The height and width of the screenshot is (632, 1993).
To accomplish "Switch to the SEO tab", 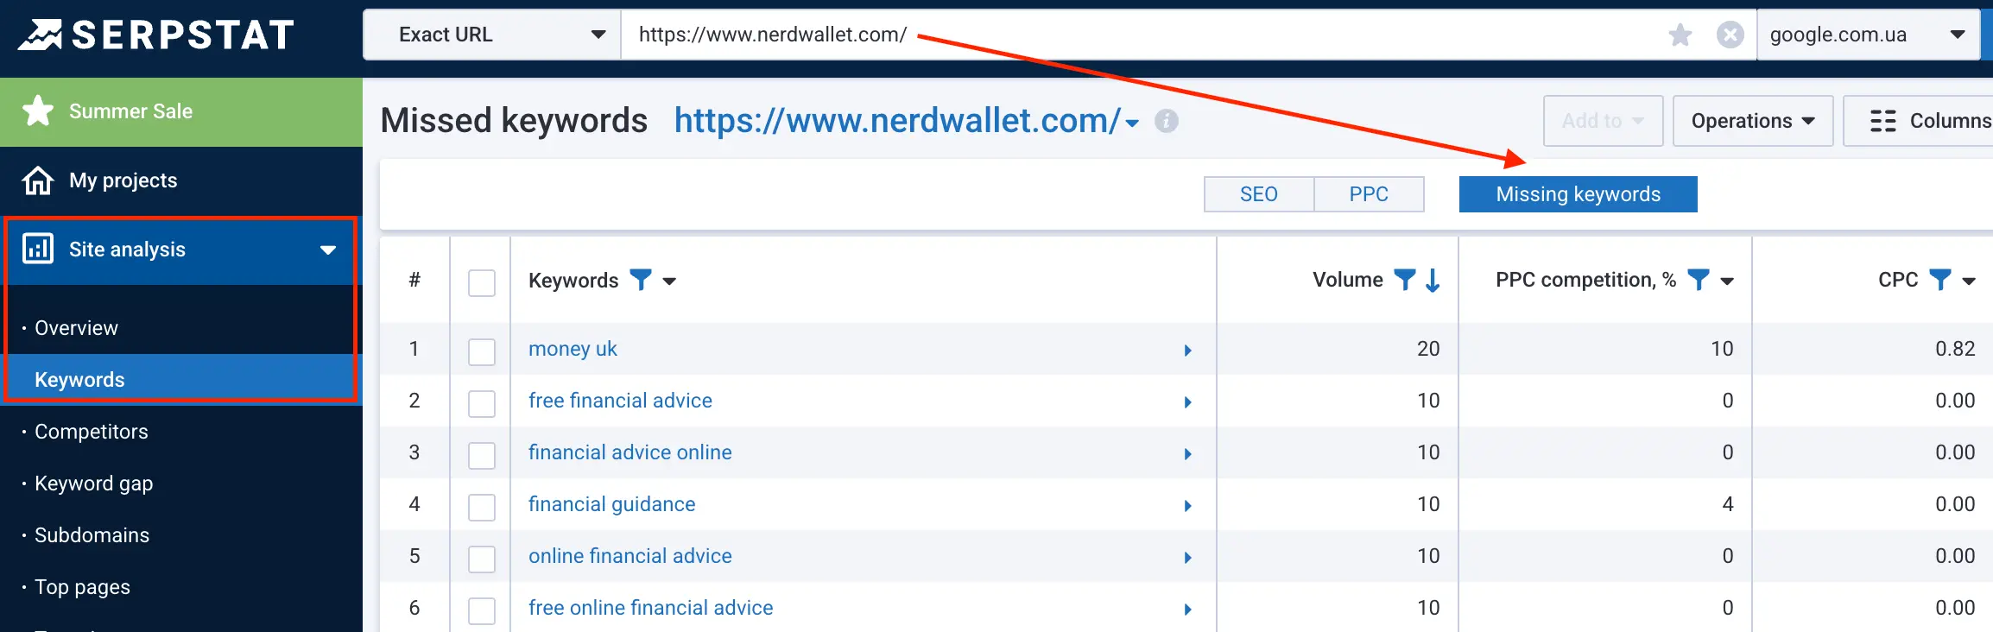I will pos(1259,194).
